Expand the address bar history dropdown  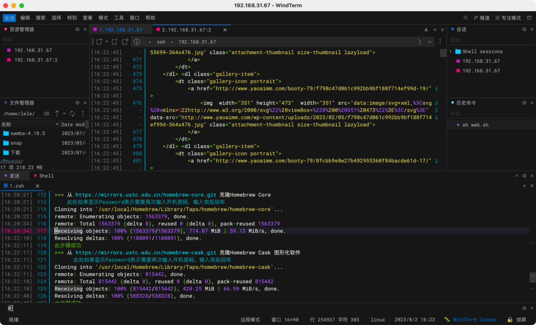[x=430, y=42]
